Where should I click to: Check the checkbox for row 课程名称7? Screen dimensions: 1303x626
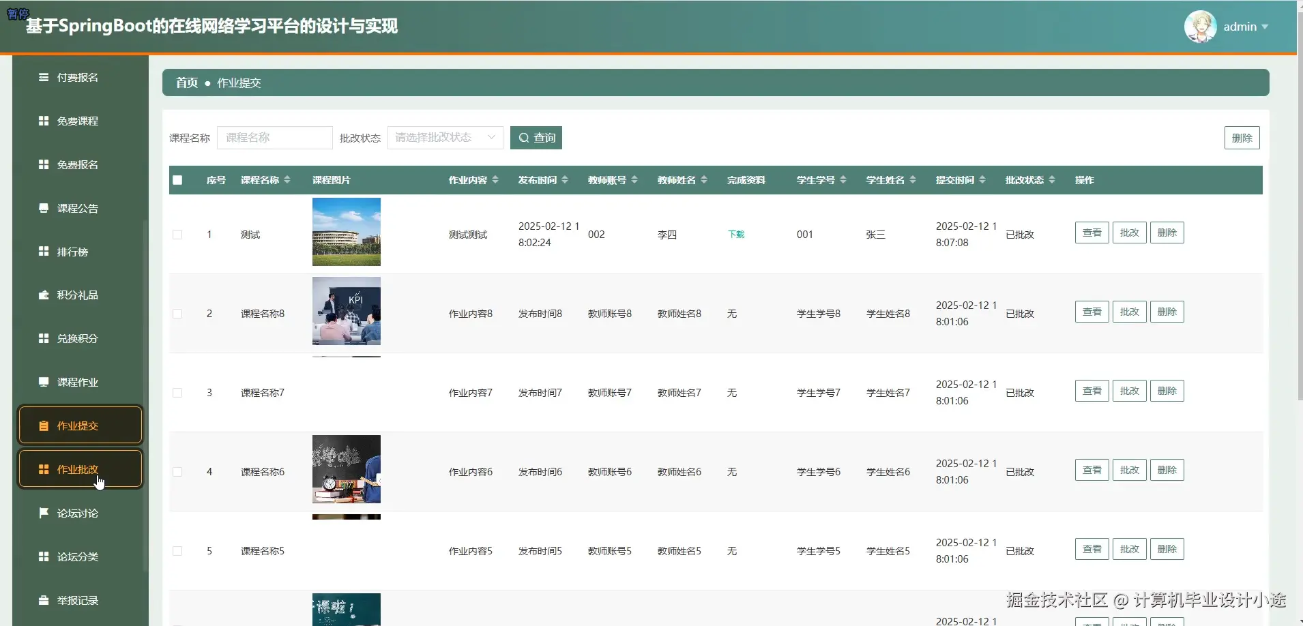pos(177,393)
